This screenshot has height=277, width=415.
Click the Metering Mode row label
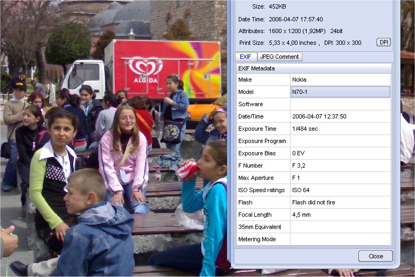pos(263,239)
